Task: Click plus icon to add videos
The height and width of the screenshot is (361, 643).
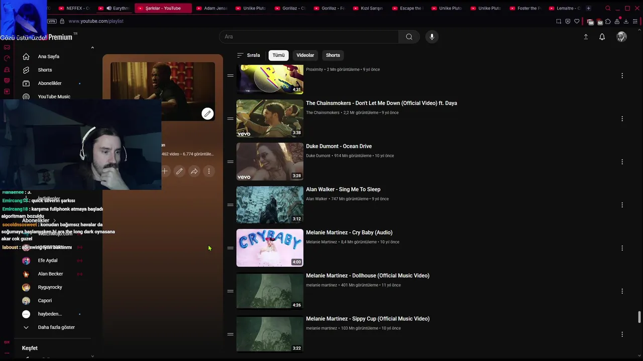Action: [x=164, y=171]
